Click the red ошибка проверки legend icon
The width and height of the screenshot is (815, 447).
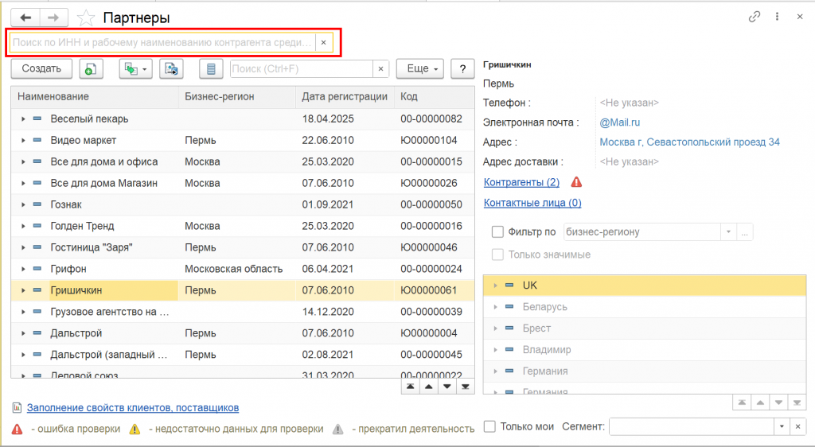pos(18,430)
